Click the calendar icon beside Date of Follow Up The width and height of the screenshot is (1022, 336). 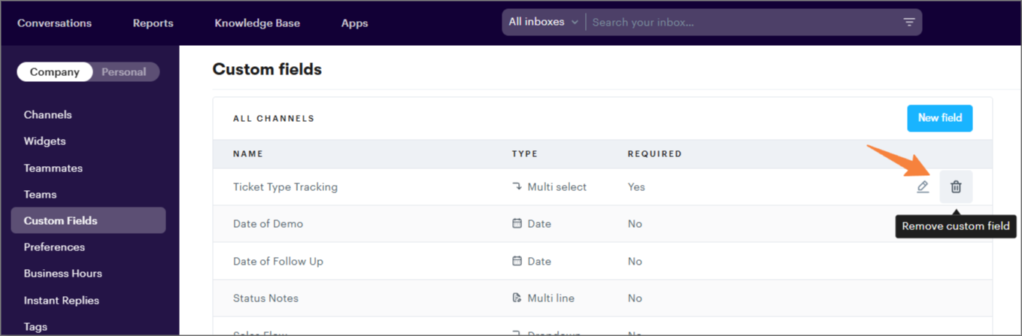pyautogui.click(x=517, y=262)
